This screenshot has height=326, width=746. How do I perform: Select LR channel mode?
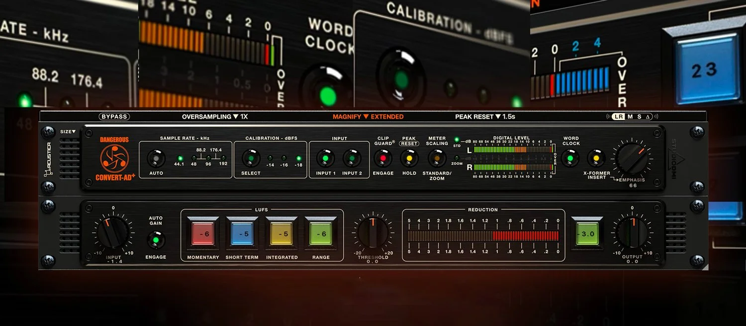(x=618, y=117)
